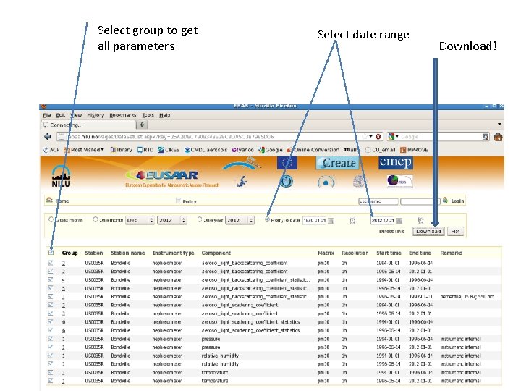Click the to date field showing 2012 12 31
This screenshot has width=521, height=391.
click(x=383, y=220)
